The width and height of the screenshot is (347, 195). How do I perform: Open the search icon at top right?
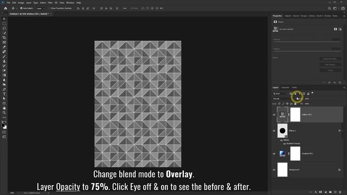click(x=329, y=9)
